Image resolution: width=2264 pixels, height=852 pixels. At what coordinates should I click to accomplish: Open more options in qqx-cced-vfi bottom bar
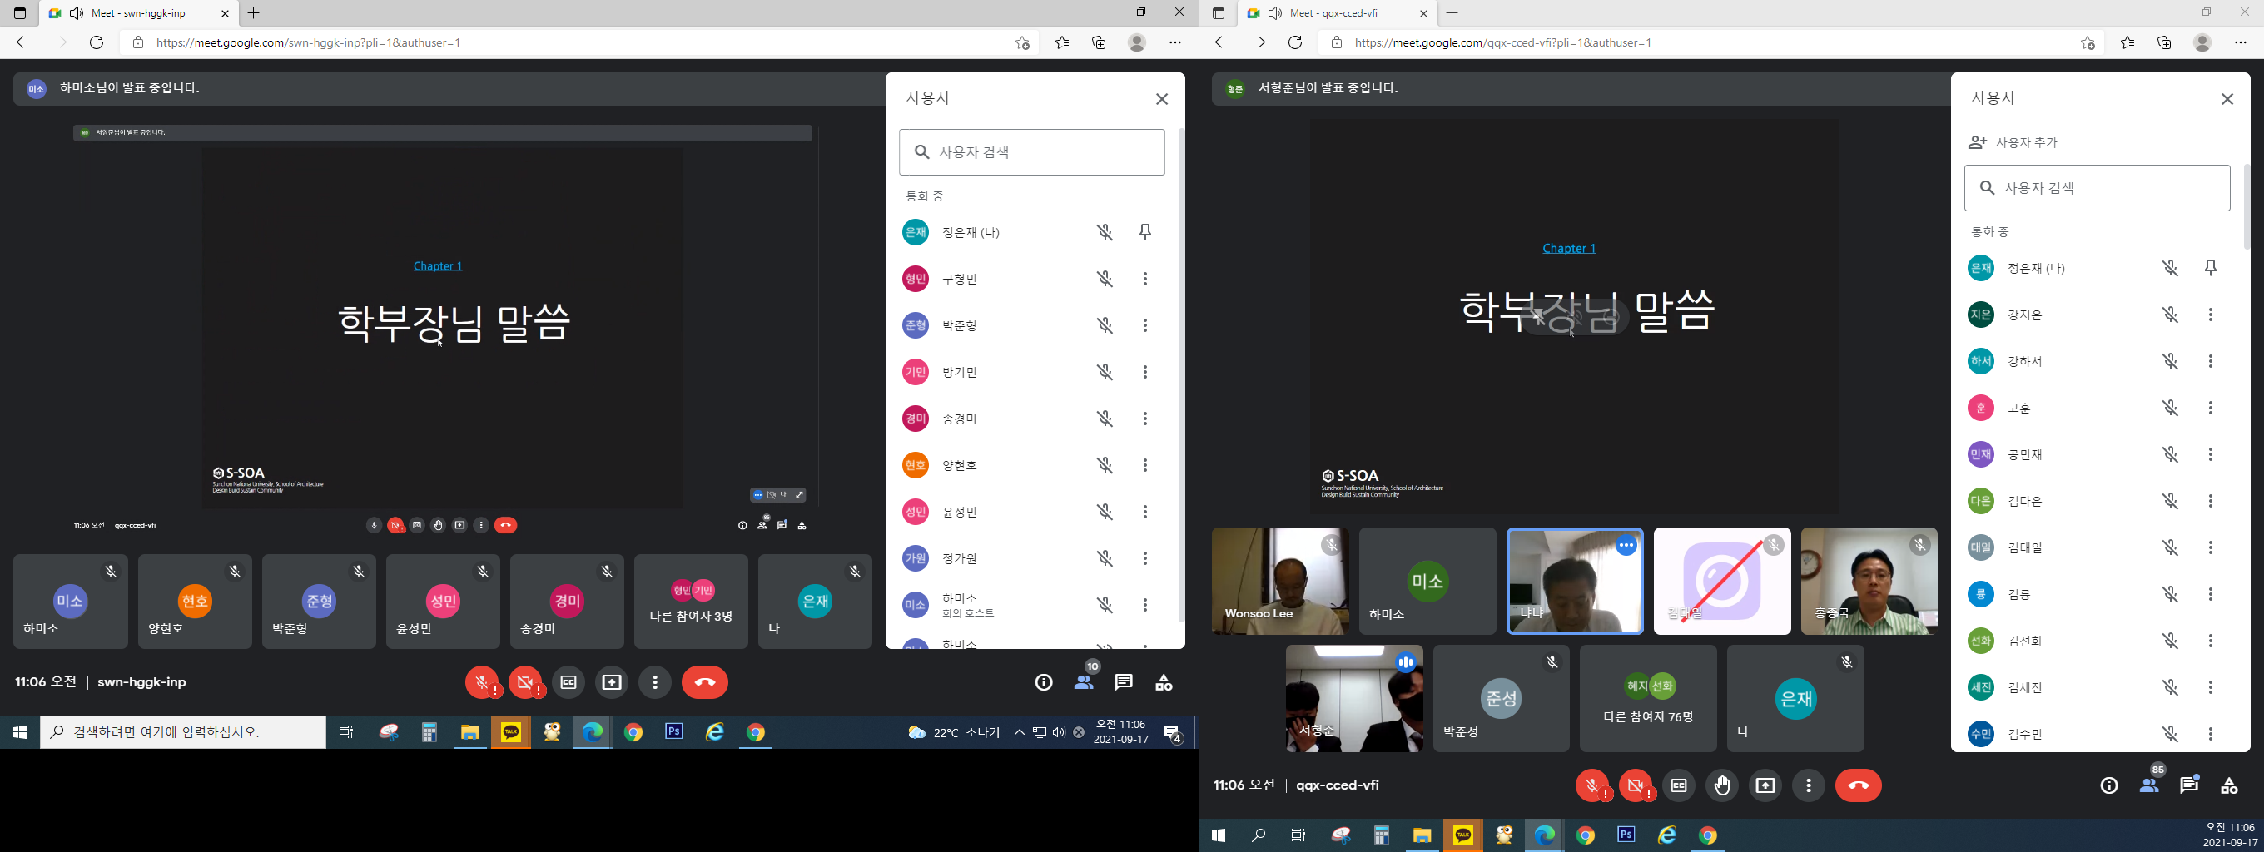pyautogui.click(x=1808, y=785)
